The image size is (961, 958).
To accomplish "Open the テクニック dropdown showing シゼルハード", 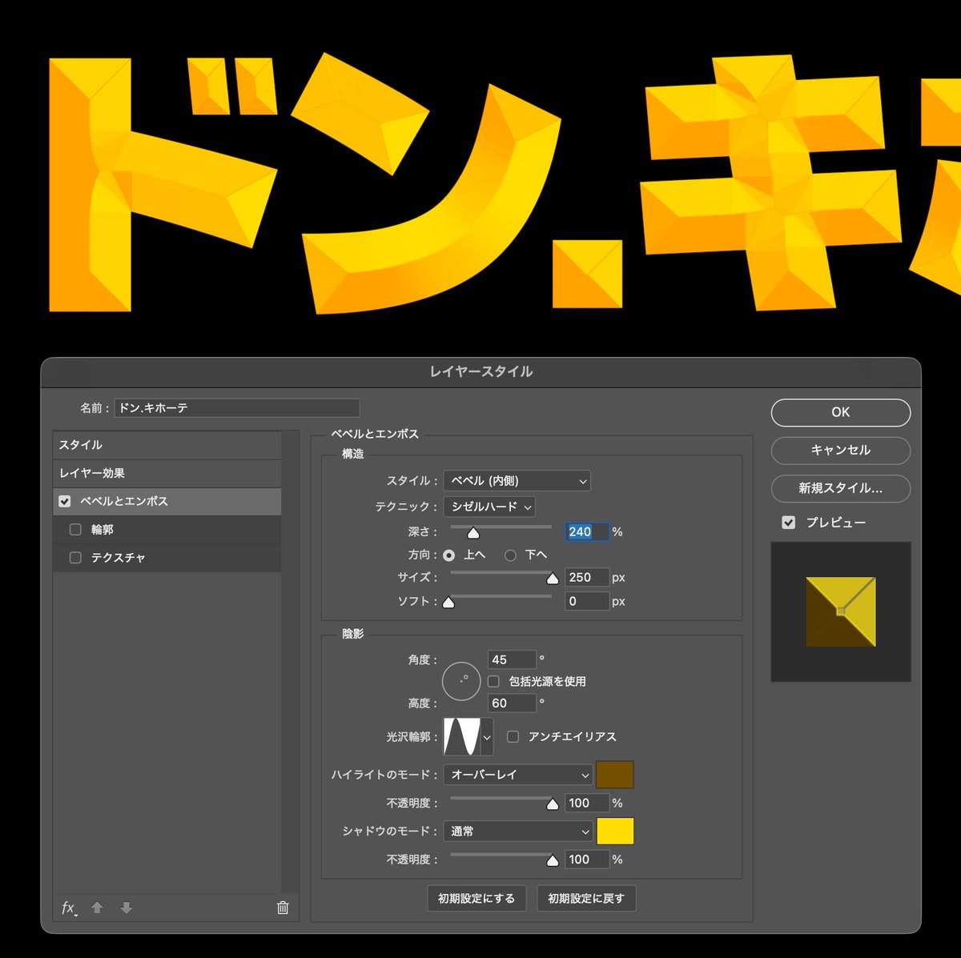I will pos(489,507).
